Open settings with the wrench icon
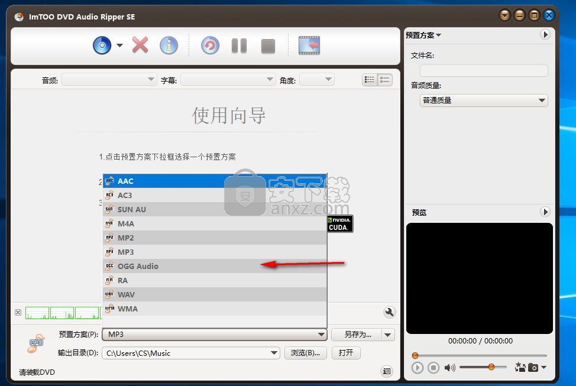Viewport: 576px width, 386px height. (x=389, y=312)
